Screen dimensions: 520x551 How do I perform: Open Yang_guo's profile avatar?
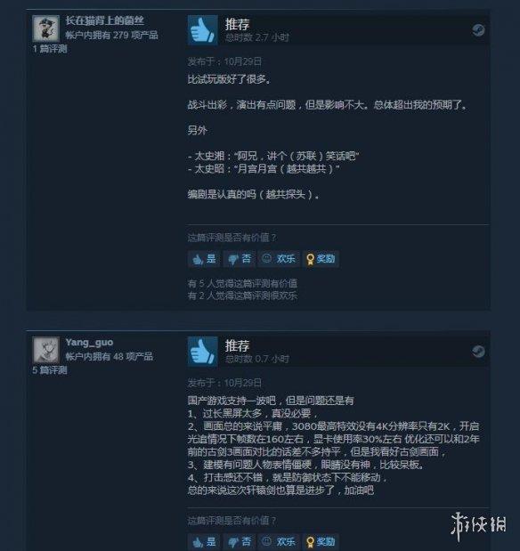[46, 350]
